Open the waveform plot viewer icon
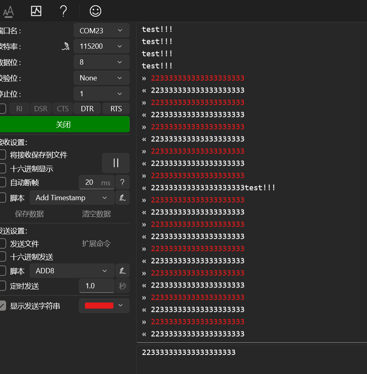The height and width of the screenshot is (374, 367). 36,11
